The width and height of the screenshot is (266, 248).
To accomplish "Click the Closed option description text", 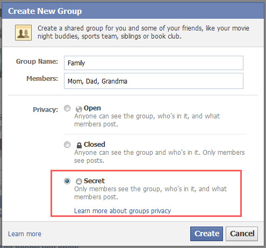I will [x=160, y=156].
